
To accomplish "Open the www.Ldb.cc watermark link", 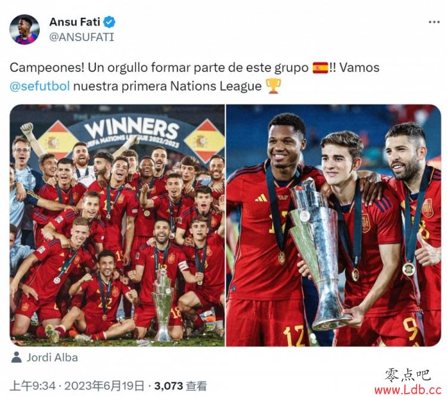I will click(x=408, y=389).
